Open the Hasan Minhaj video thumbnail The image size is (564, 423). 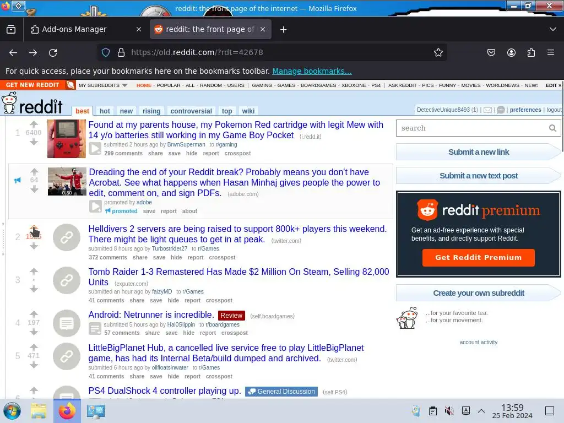tap(67, 181)
